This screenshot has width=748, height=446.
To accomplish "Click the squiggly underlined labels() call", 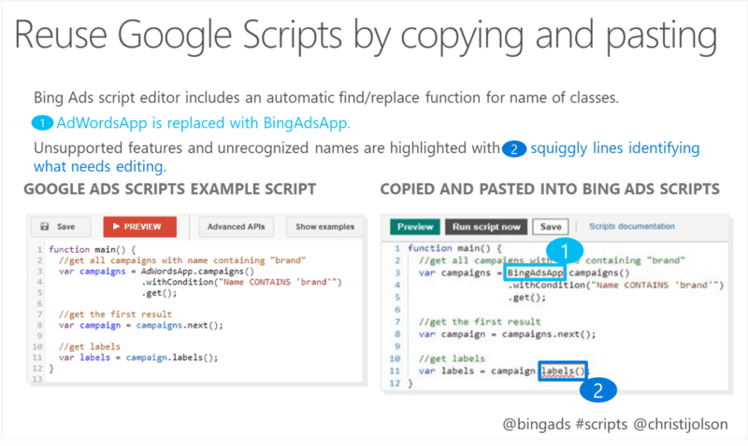I will pyautogui.click(x=563, y=370).
